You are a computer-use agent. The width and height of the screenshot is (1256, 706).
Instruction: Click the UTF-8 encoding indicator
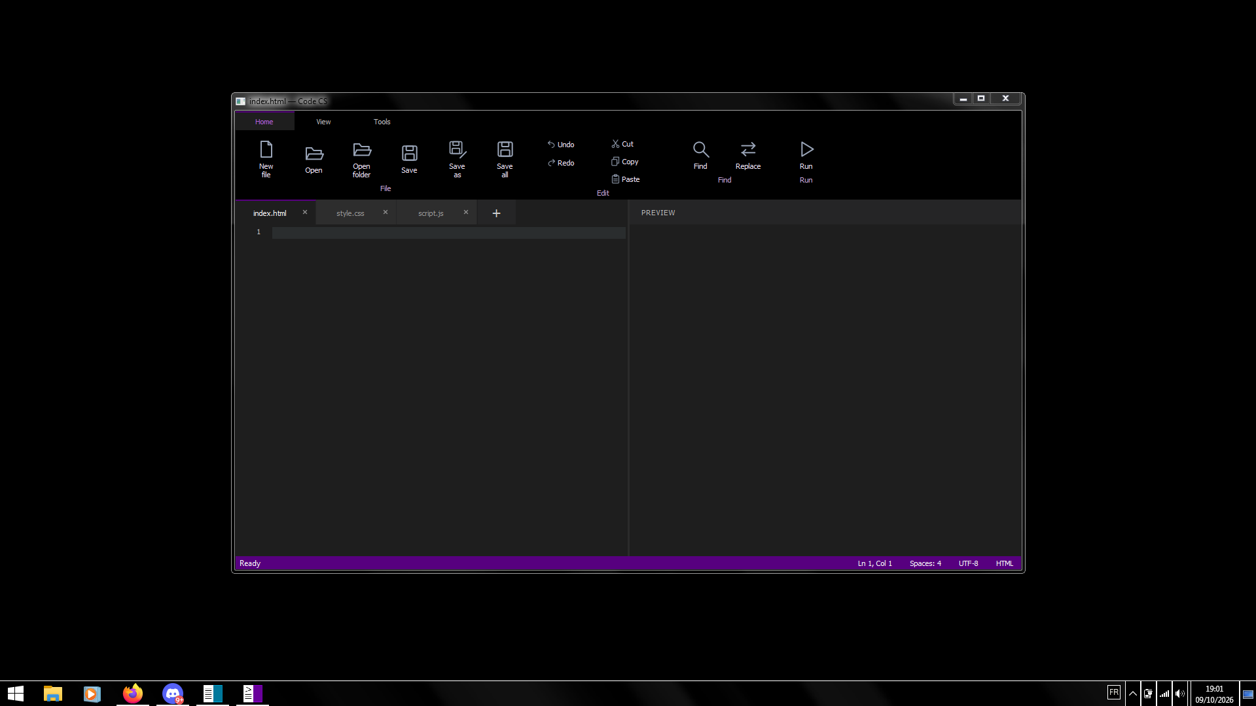(x=969, y=563)
